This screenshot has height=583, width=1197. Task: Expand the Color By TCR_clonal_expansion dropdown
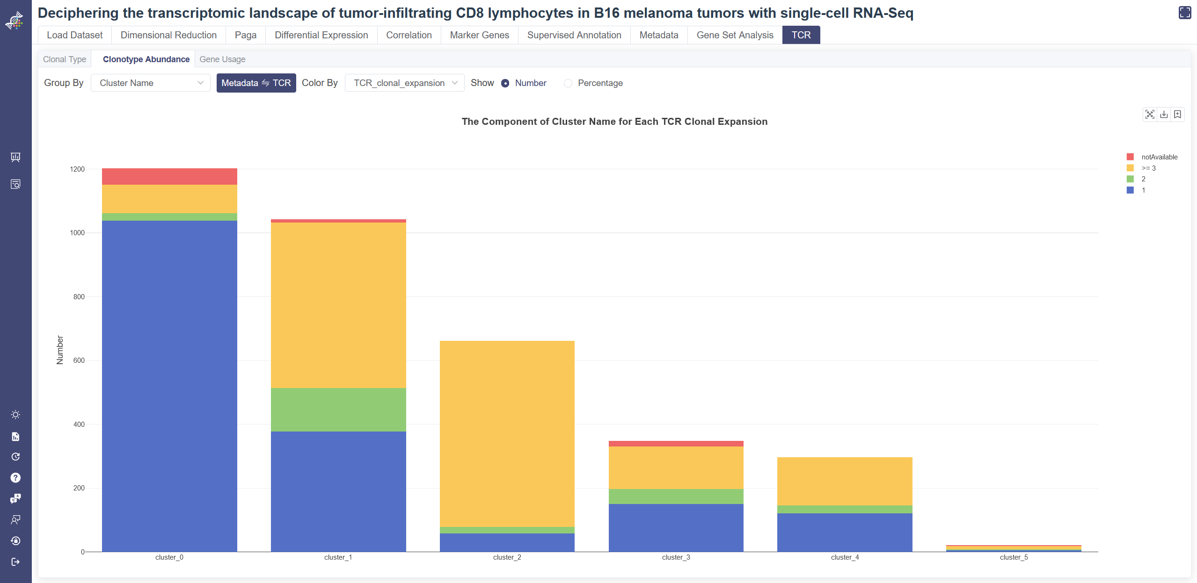tap(404, 83)
